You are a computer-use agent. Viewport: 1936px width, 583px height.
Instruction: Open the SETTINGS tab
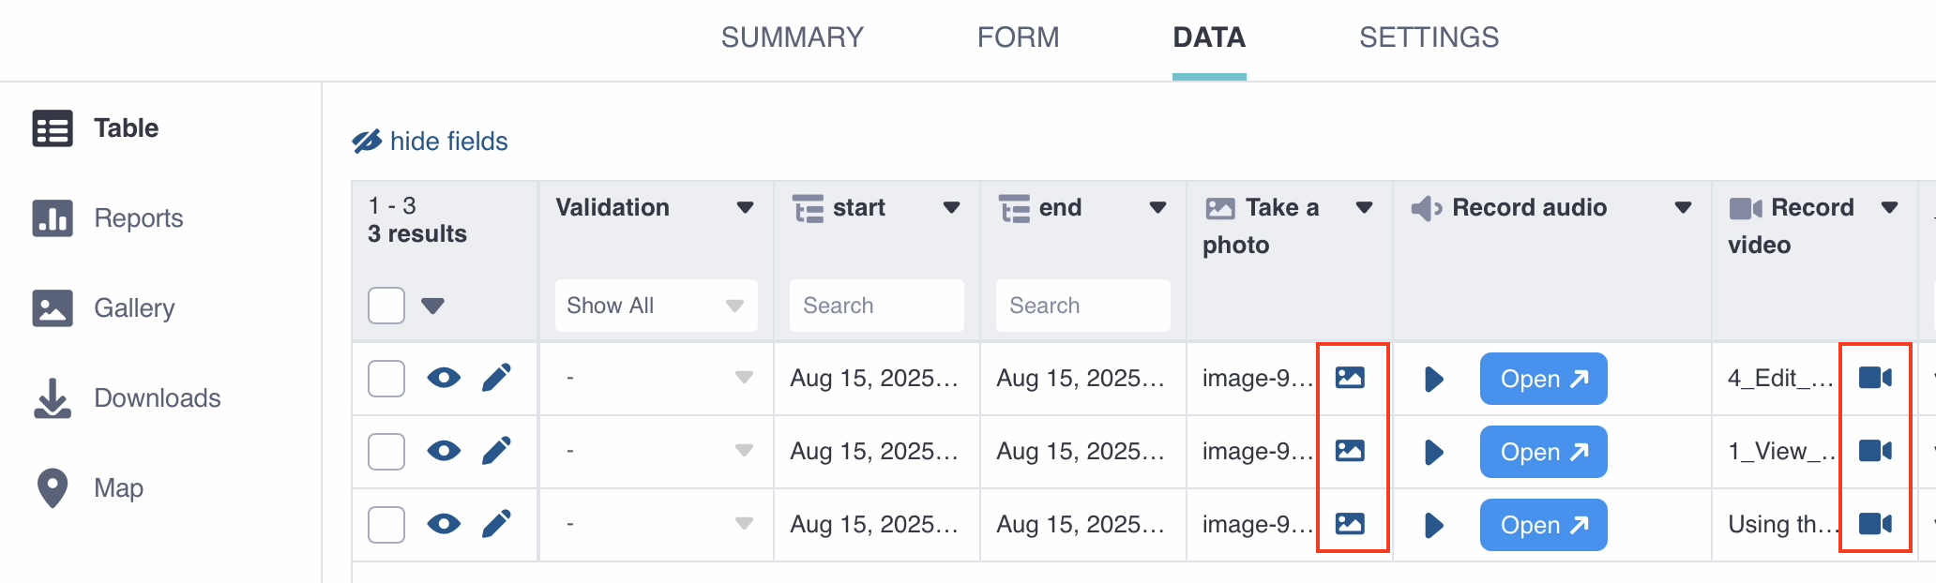pyautogui.click(x=1428, y=37)
